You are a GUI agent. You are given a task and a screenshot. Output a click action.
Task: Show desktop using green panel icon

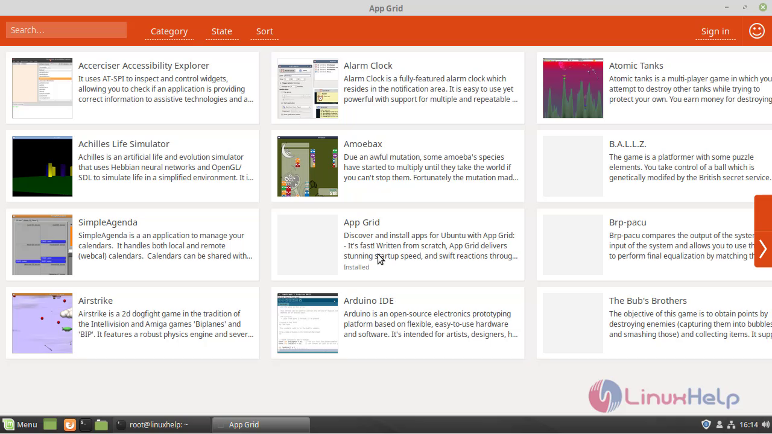coord(50,424)
